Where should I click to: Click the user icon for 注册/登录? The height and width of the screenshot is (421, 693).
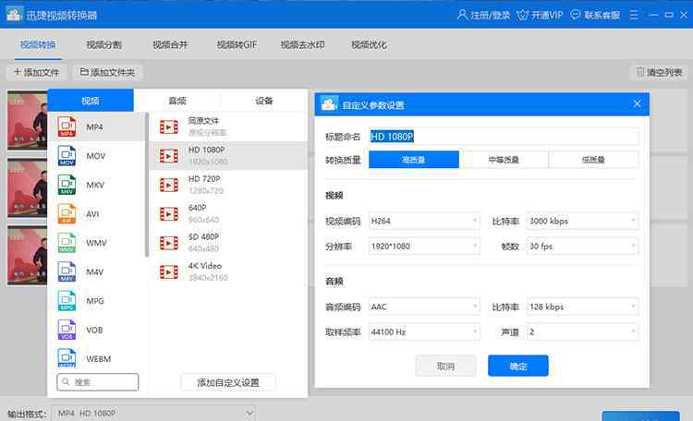click(462, 15)
